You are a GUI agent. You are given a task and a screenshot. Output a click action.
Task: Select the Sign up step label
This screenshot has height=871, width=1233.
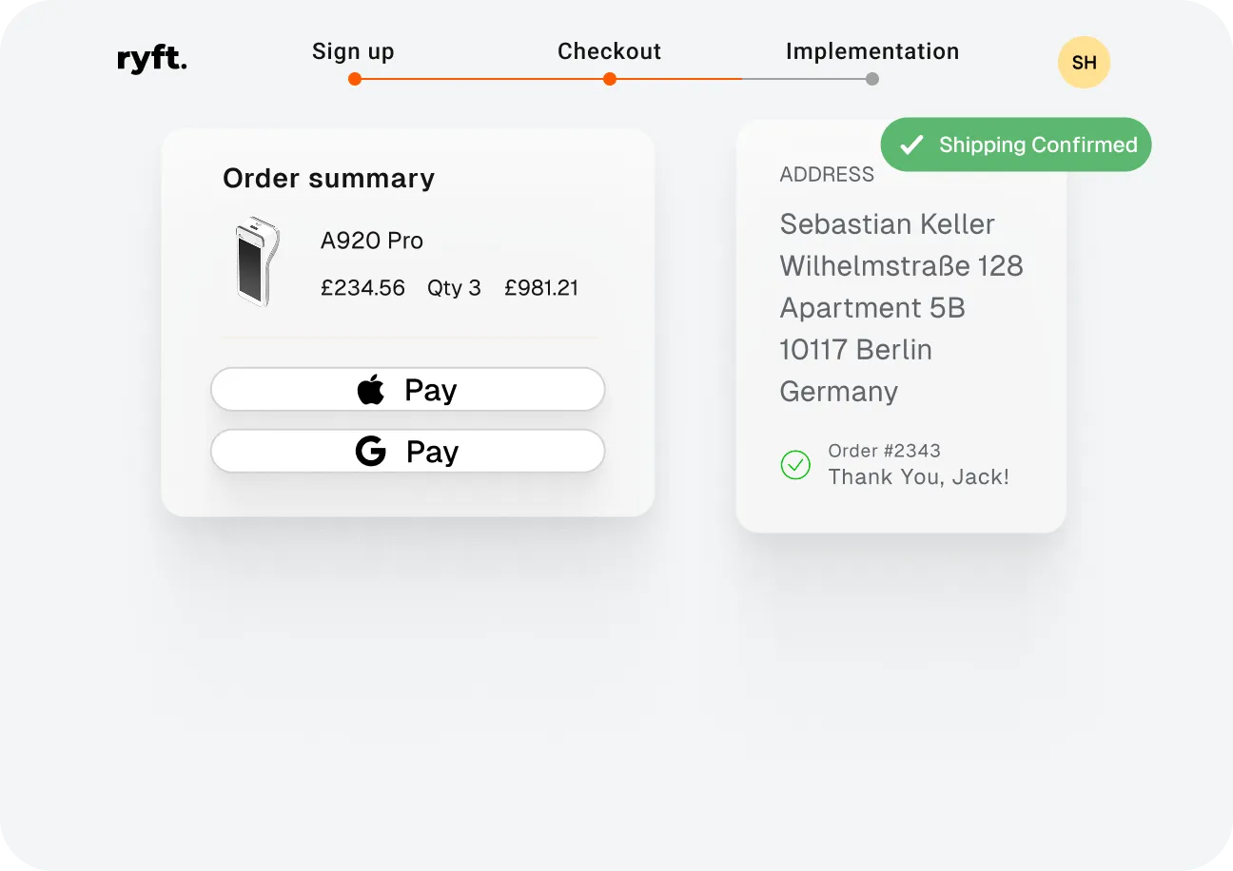(353, 51)
